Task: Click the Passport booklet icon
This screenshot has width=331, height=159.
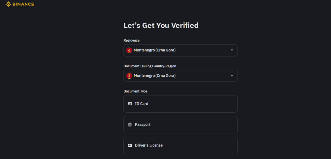Action: 130,124
